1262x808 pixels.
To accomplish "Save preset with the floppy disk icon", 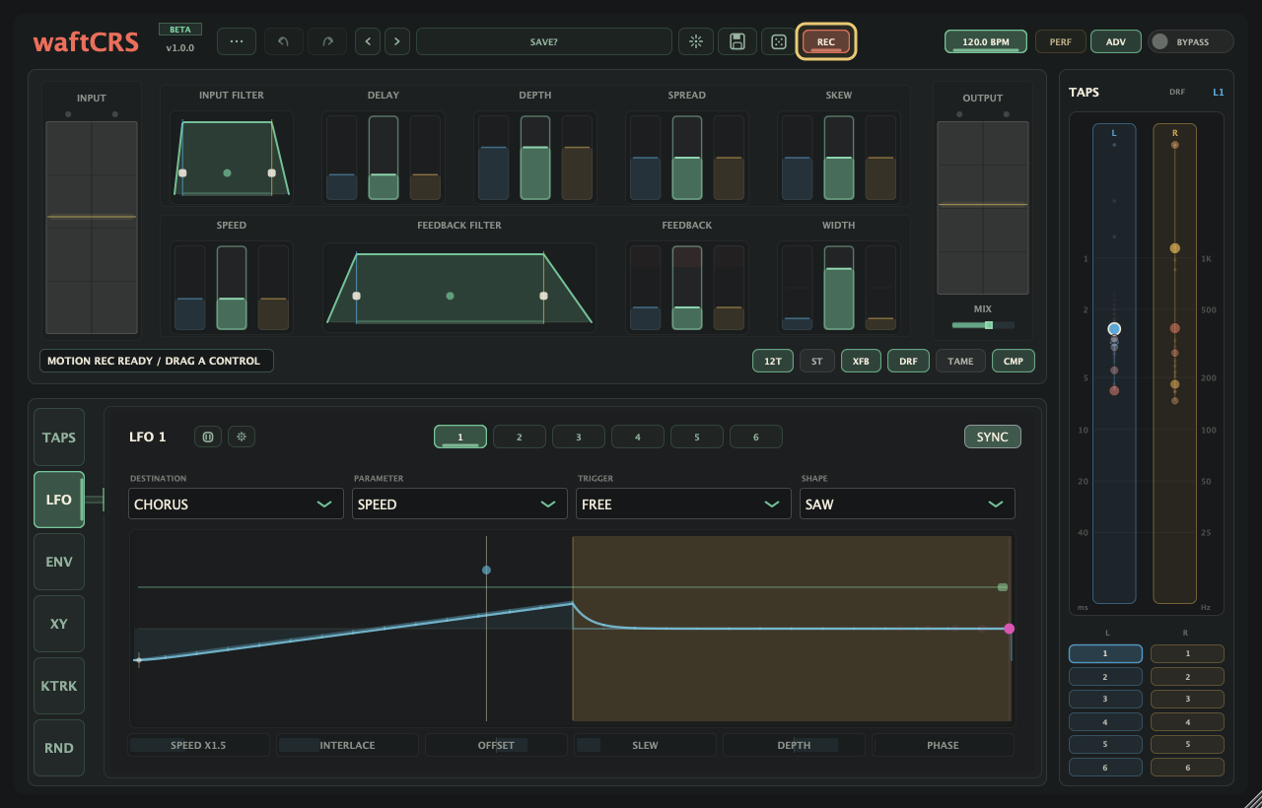I will click(x=737, y=41).
